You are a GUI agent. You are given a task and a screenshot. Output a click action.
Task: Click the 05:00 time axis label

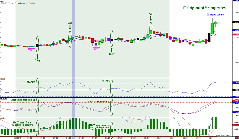click(82, 138)
